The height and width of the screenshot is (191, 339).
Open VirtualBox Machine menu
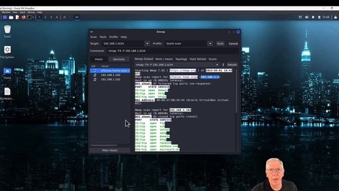tap(6, 12)
